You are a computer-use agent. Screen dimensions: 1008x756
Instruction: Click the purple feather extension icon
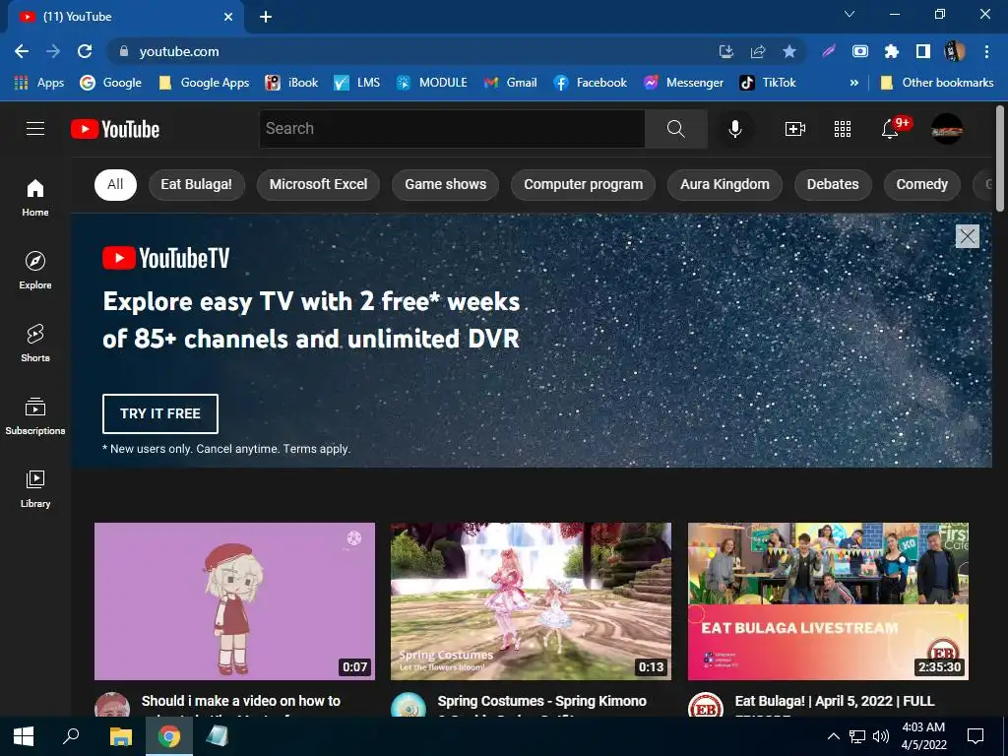pyautogui.click(x=829, y=51)
